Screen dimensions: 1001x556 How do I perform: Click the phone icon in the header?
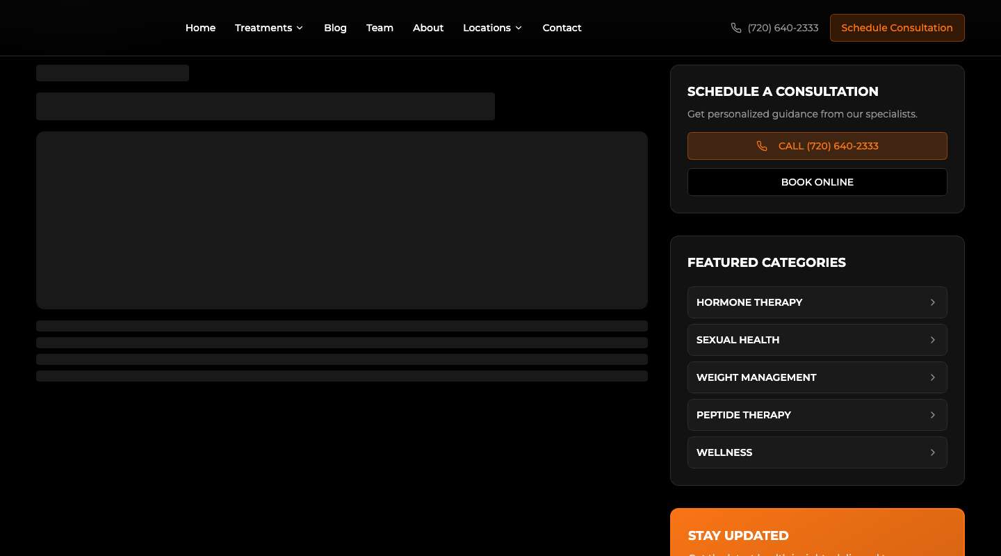(x=736, y=28)
